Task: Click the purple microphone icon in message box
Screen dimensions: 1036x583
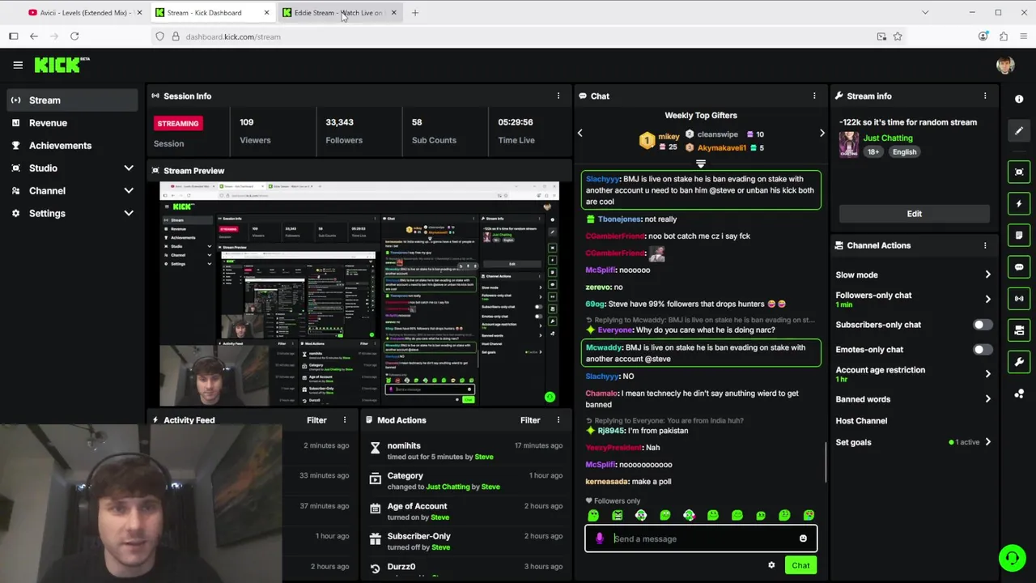Action: click(x=600, y=538)
